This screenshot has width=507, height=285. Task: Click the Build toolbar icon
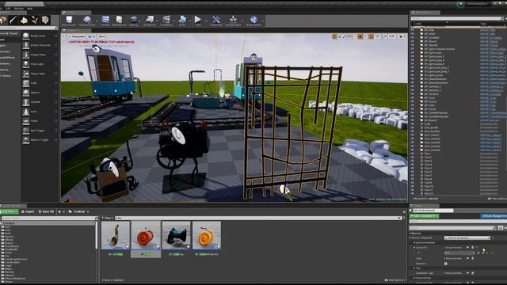182,20
